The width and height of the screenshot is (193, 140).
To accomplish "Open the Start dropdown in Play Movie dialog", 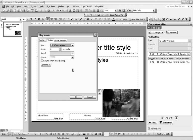I will (x=73, y=45).
